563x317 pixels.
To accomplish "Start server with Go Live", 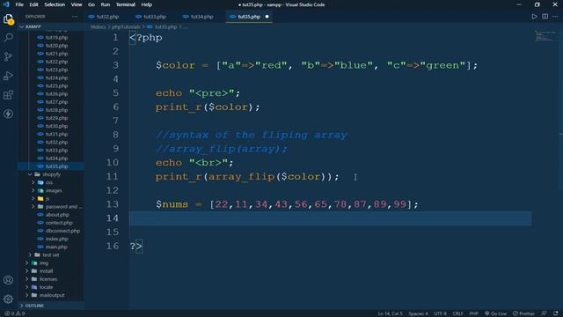I will tap(495, 313).
